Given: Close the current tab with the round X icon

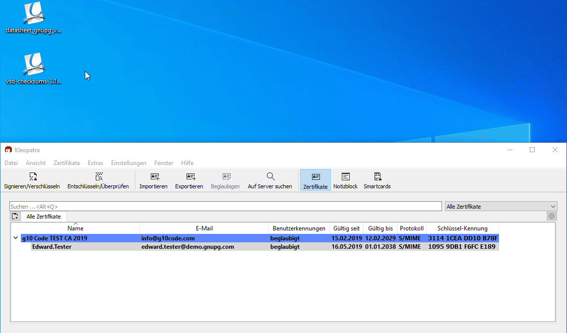Looking at the screenshot, I should [552, 216].
